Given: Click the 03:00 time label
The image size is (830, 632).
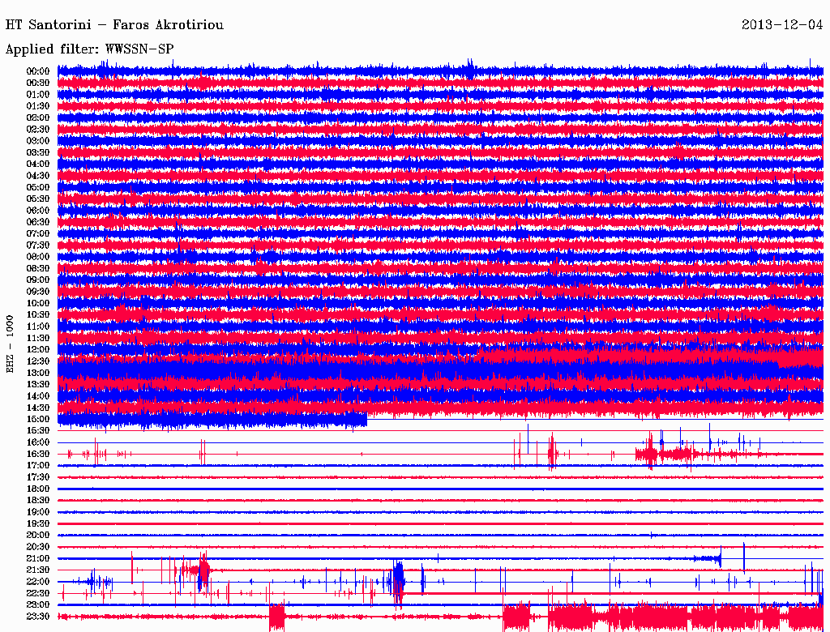Looking at the screenshot, I should pyautogui.click(x=38, y=141).
